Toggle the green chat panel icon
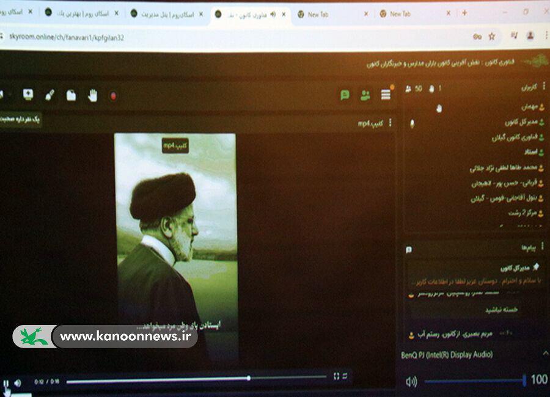This screenshot has width=550, height=397. click(345, 95)
